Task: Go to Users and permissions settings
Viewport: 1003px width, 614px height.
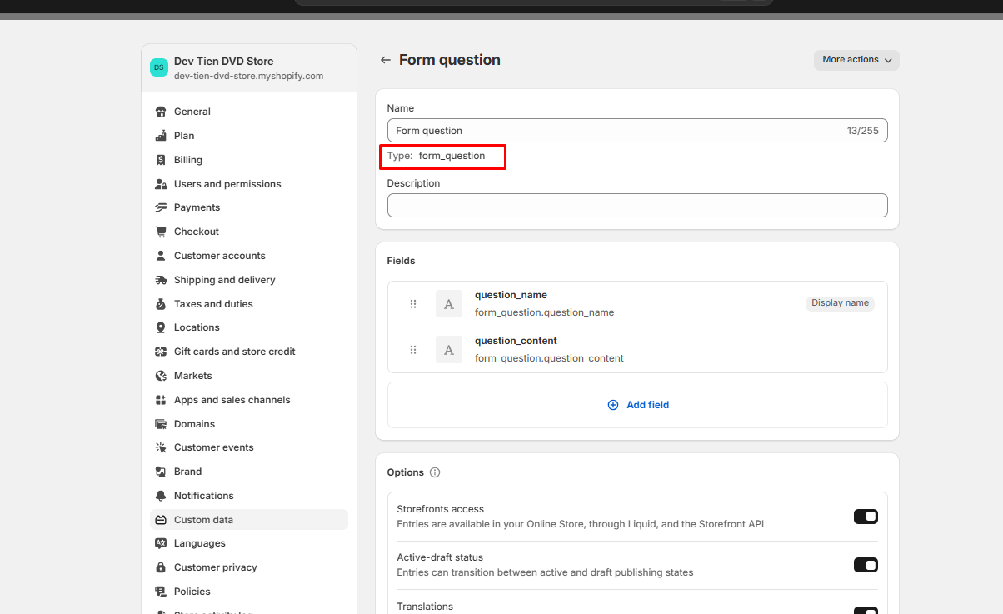Action: 227,184
